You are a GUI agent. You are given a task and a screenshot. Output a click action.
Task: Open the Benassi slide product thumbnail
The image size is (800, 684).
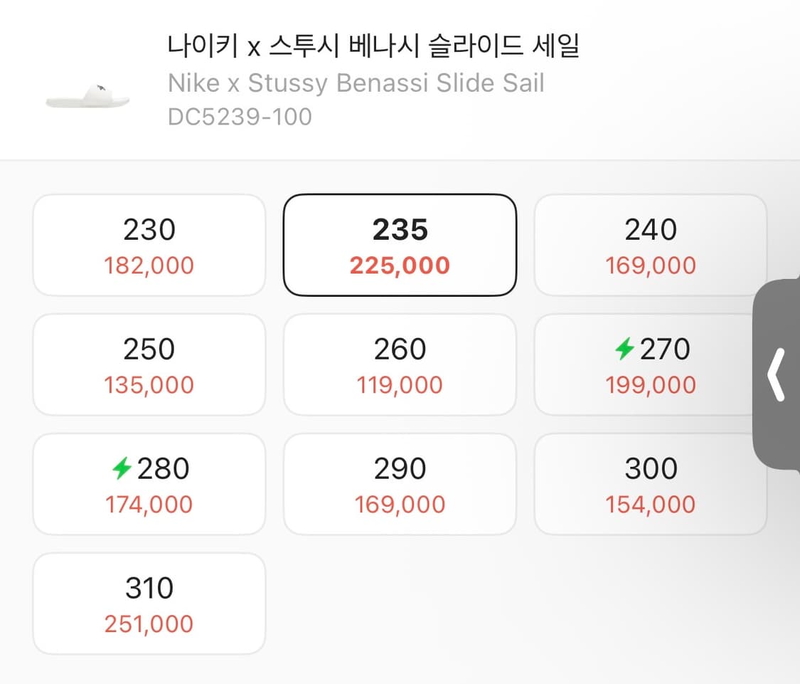(87, 98)
